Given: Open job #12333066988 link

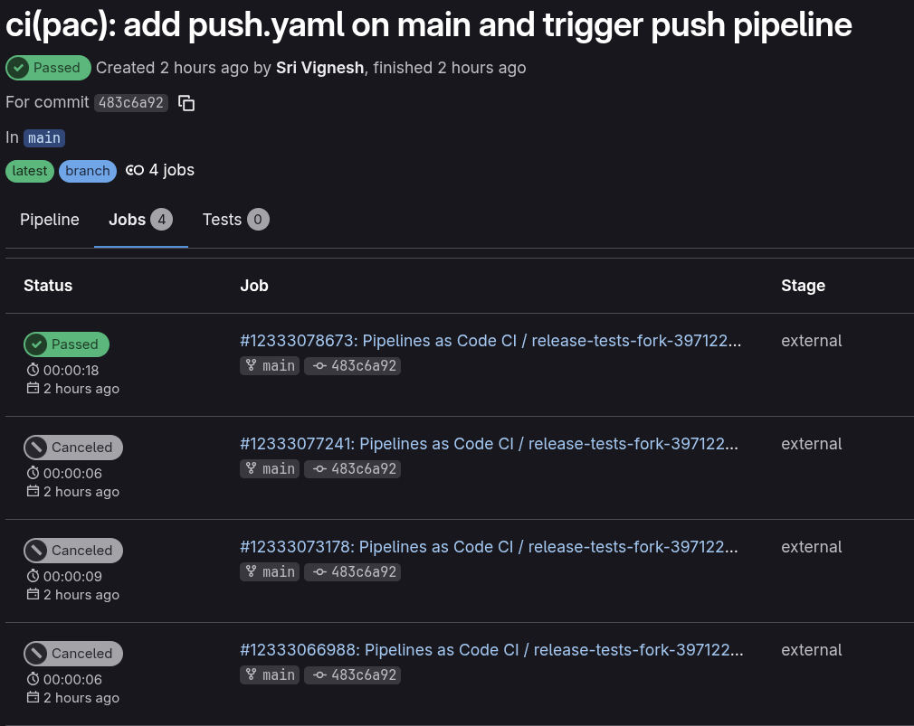Looking at the screenshot, I should (490, 650).
